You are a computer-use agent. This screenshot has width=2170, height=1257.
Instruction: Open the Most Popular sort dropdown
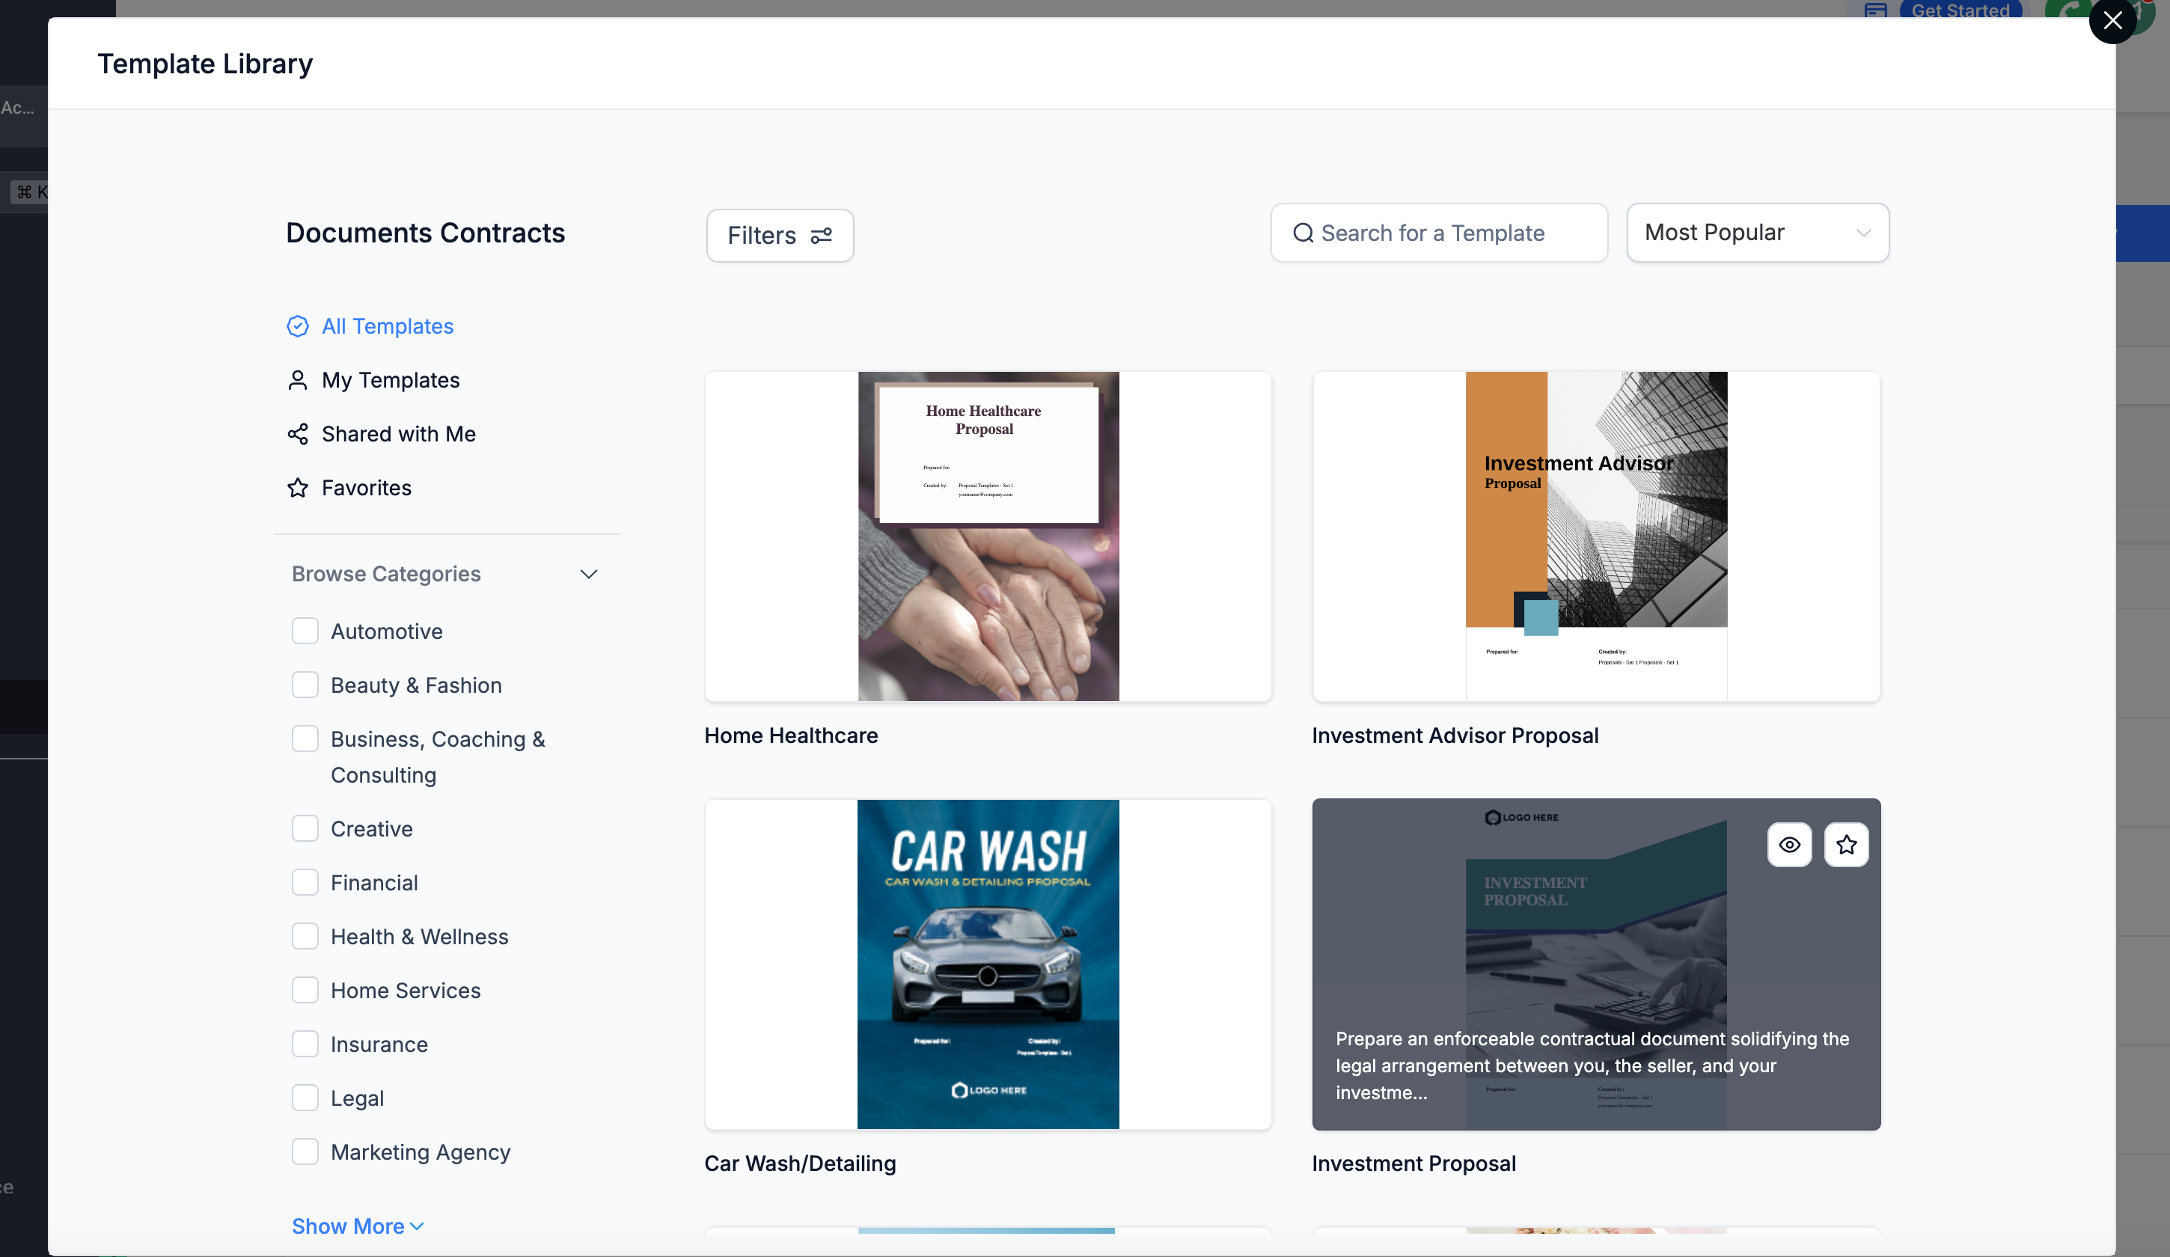click(1757, 233)
